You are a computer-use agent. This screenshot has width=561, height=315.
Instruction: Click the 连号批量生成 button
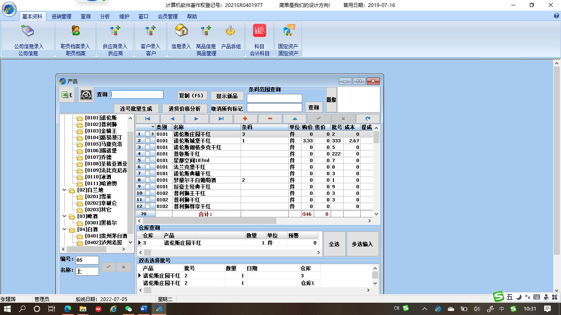pos(136,109)
